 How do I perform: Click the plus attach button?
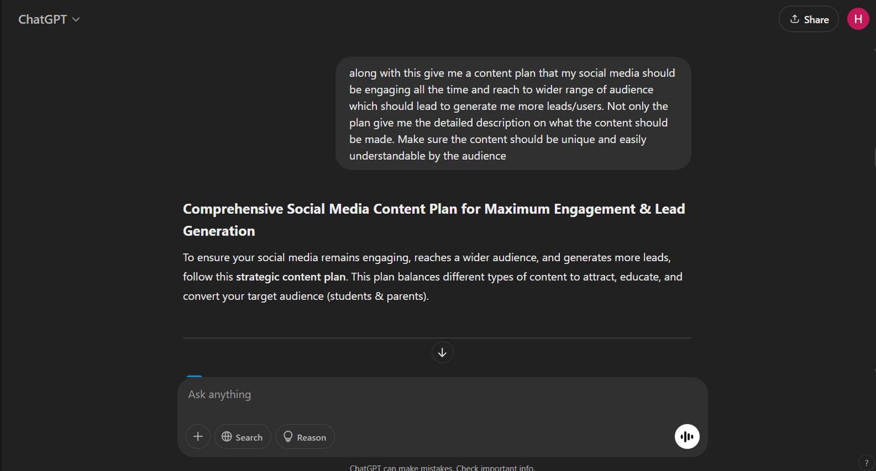[x=198, y=437]
